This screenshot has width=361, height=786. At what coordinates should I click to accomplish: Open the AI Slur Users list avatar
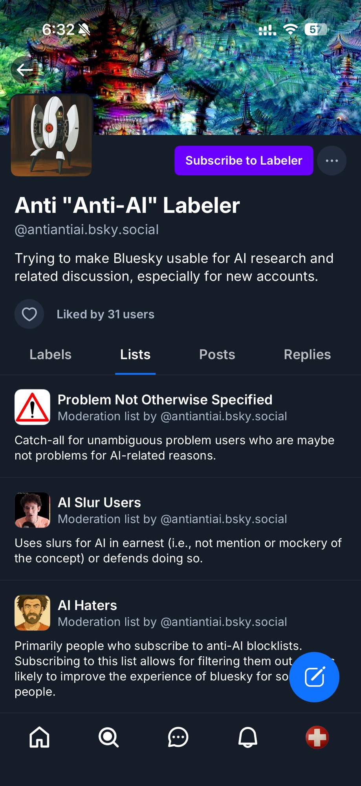click(x=32, y=510)
